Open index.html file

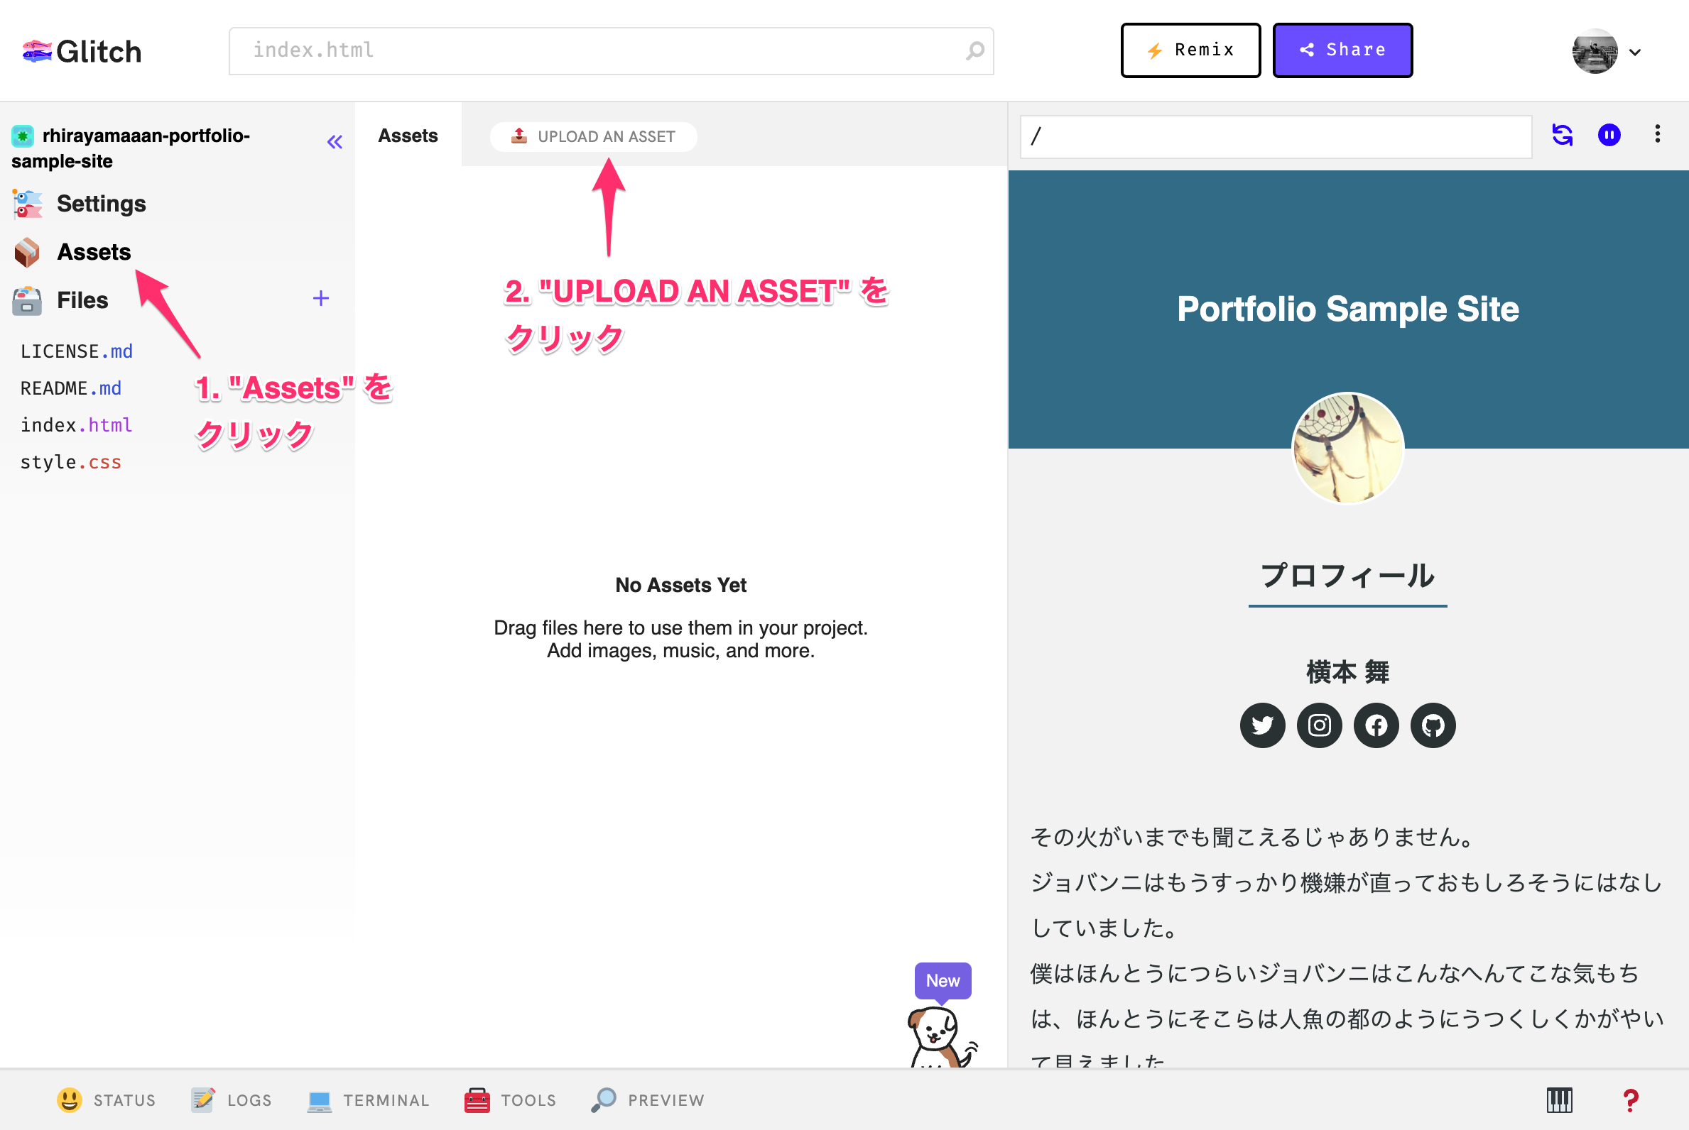77,424
